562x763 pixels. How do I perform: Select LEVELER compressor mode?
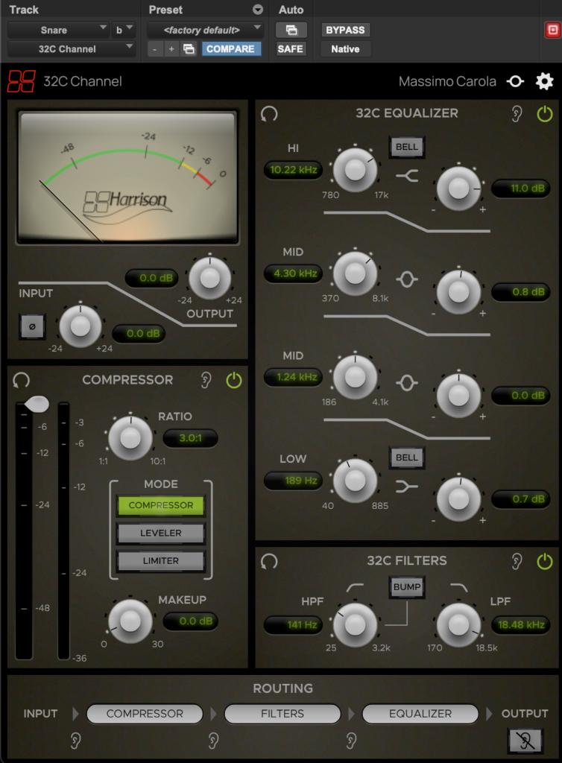pyautogui.click(x=160, y=533)
